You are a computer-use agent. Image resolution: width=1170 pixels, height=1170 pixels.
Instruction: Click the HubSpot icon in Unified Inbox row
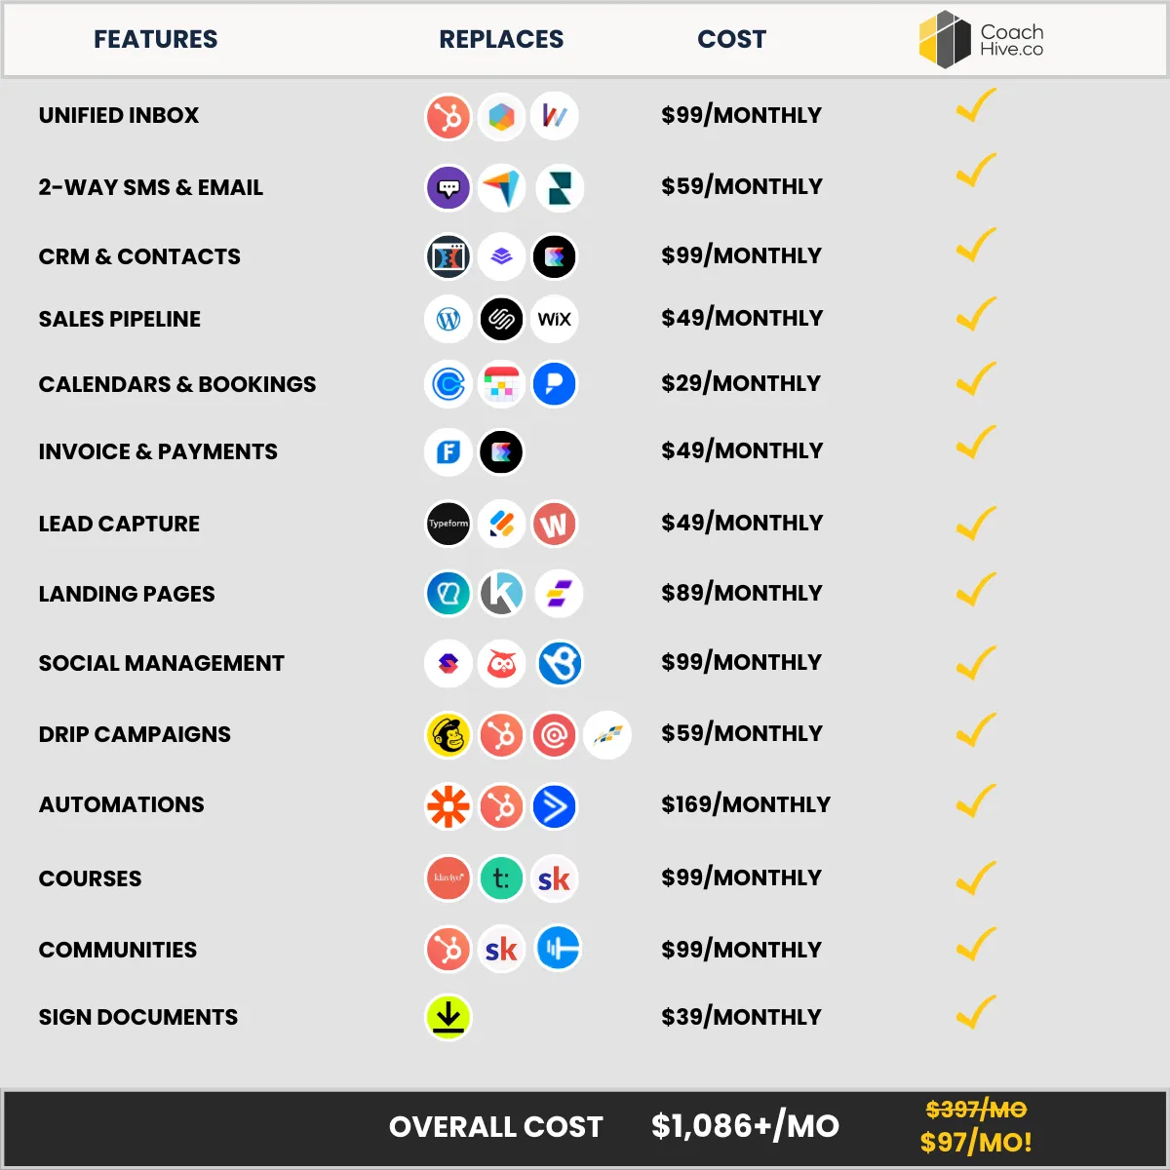coord(448,117)
